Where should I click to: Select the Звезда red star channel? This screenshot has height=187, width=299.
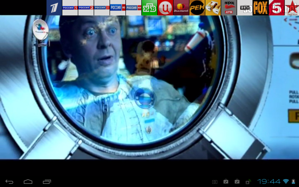pyautogui.click(x=292, y=8)
